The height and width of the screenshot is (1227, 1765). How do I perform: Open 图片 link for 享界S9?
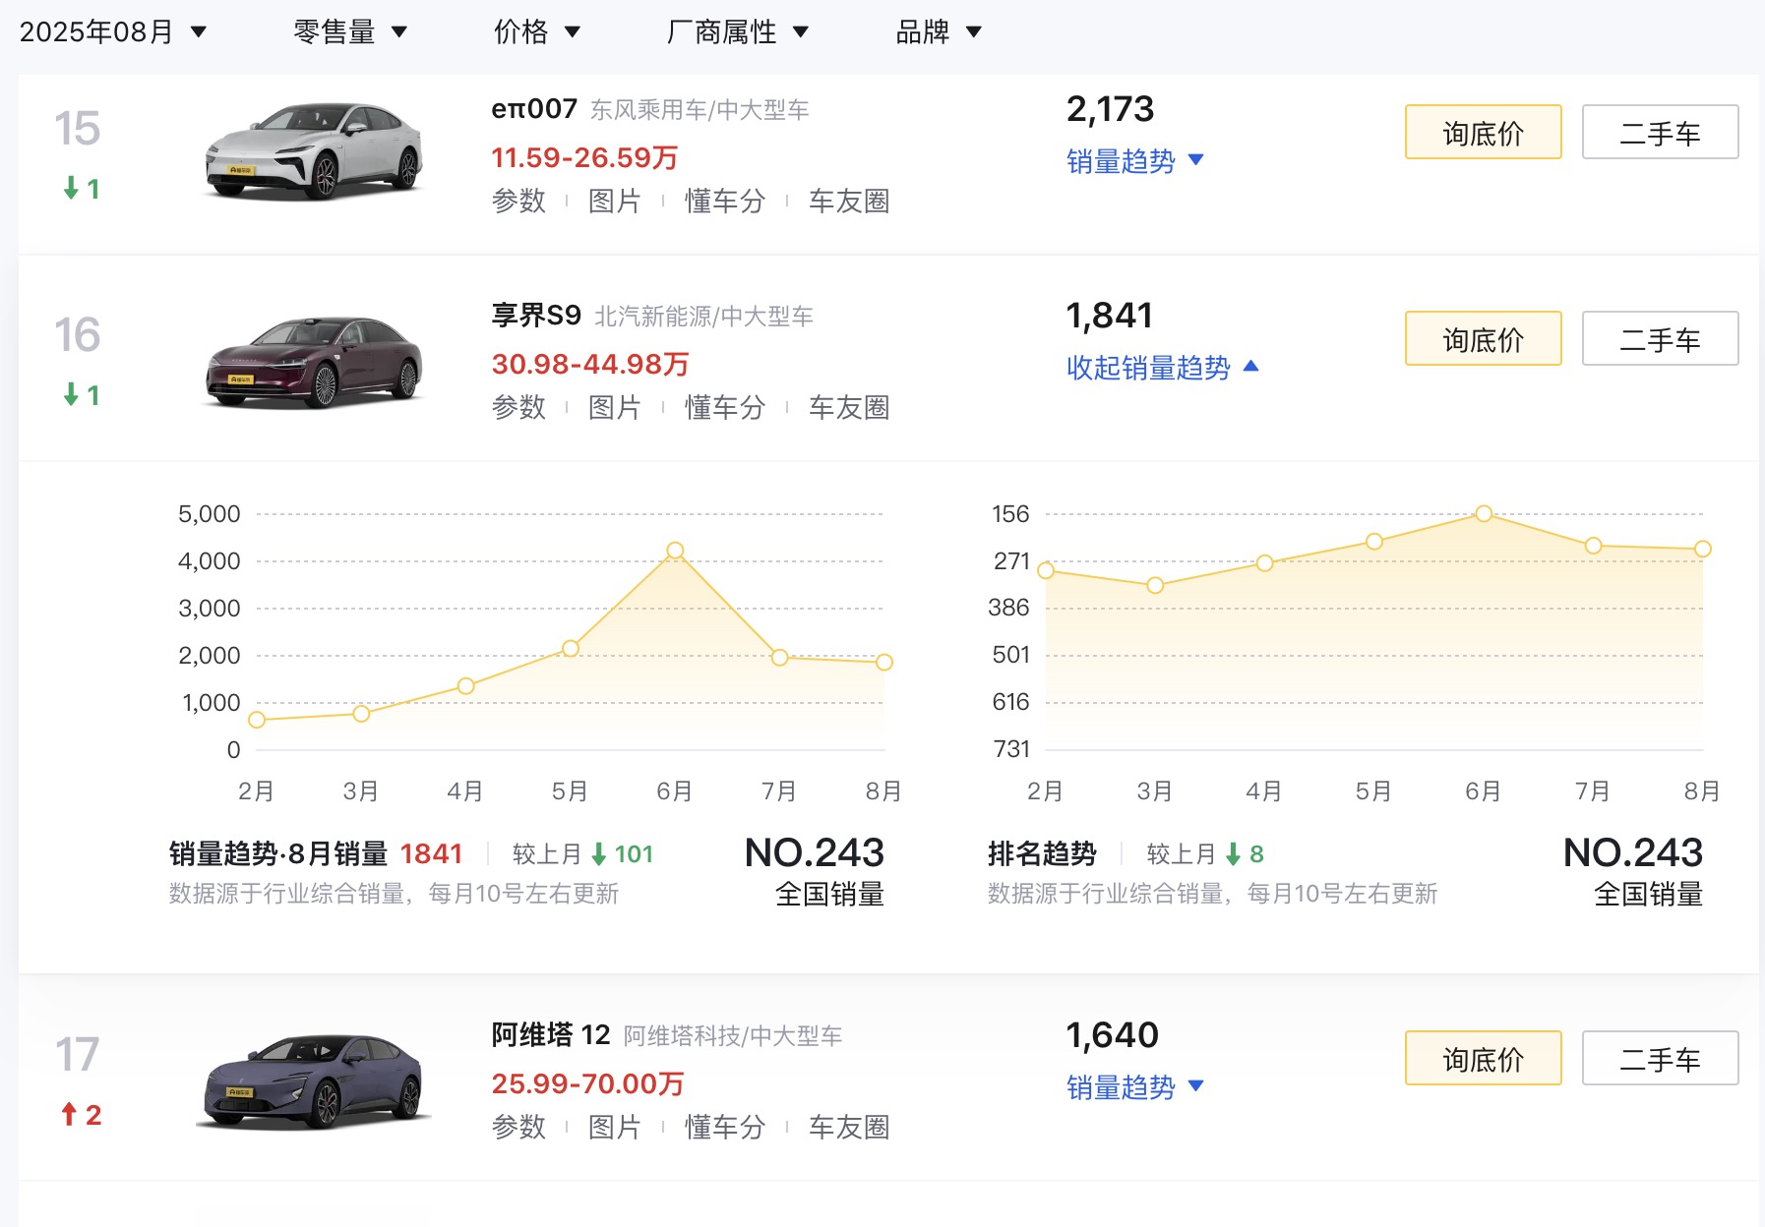point(614,407)
